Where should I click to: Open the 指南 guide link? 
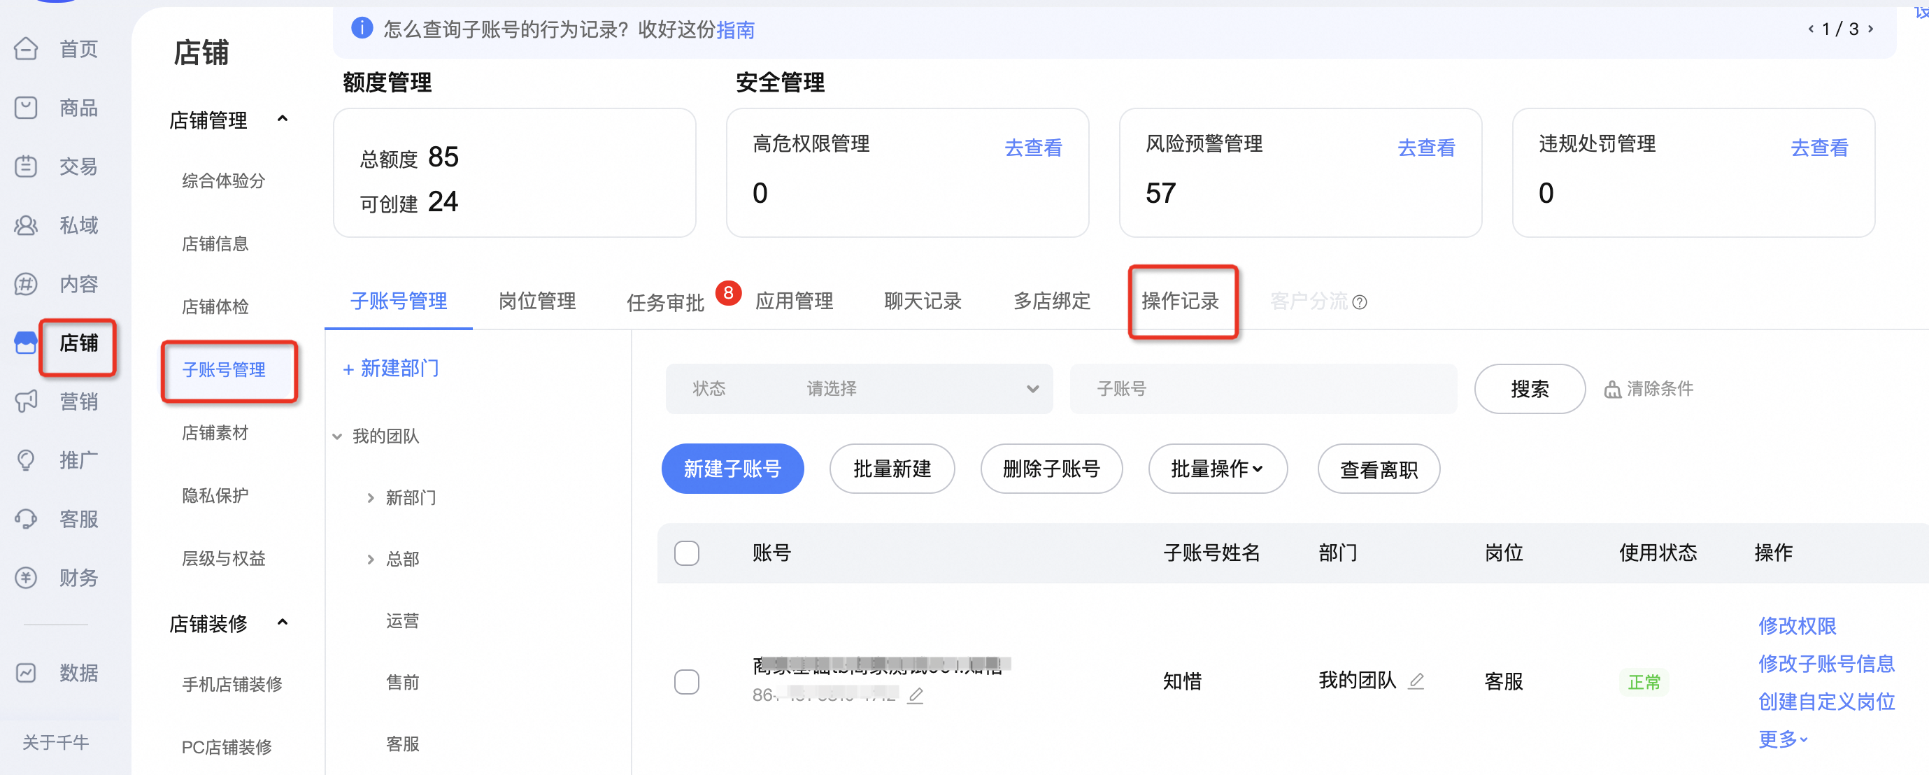[x=735, y=30]
